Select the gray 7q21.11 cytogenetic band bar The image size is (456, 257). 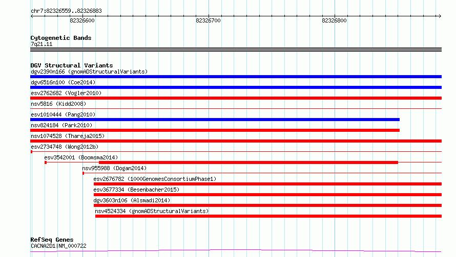(236, 50)
